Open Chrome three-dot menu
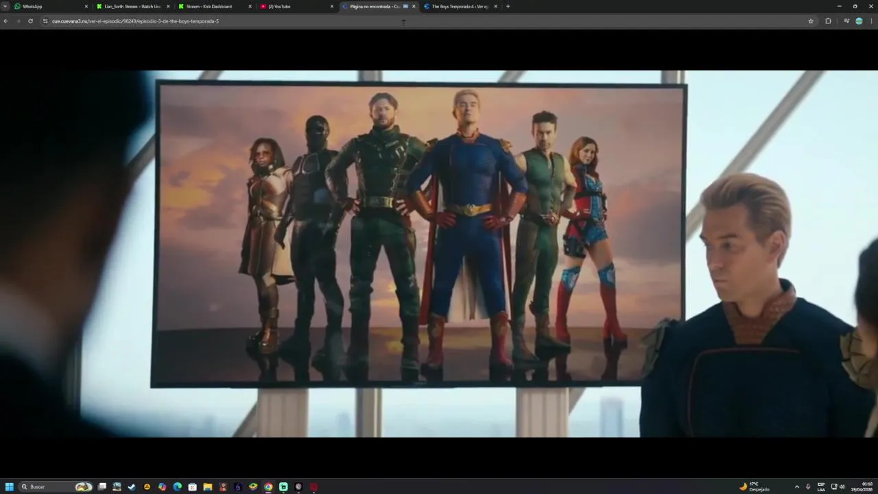 coord(872,21)
